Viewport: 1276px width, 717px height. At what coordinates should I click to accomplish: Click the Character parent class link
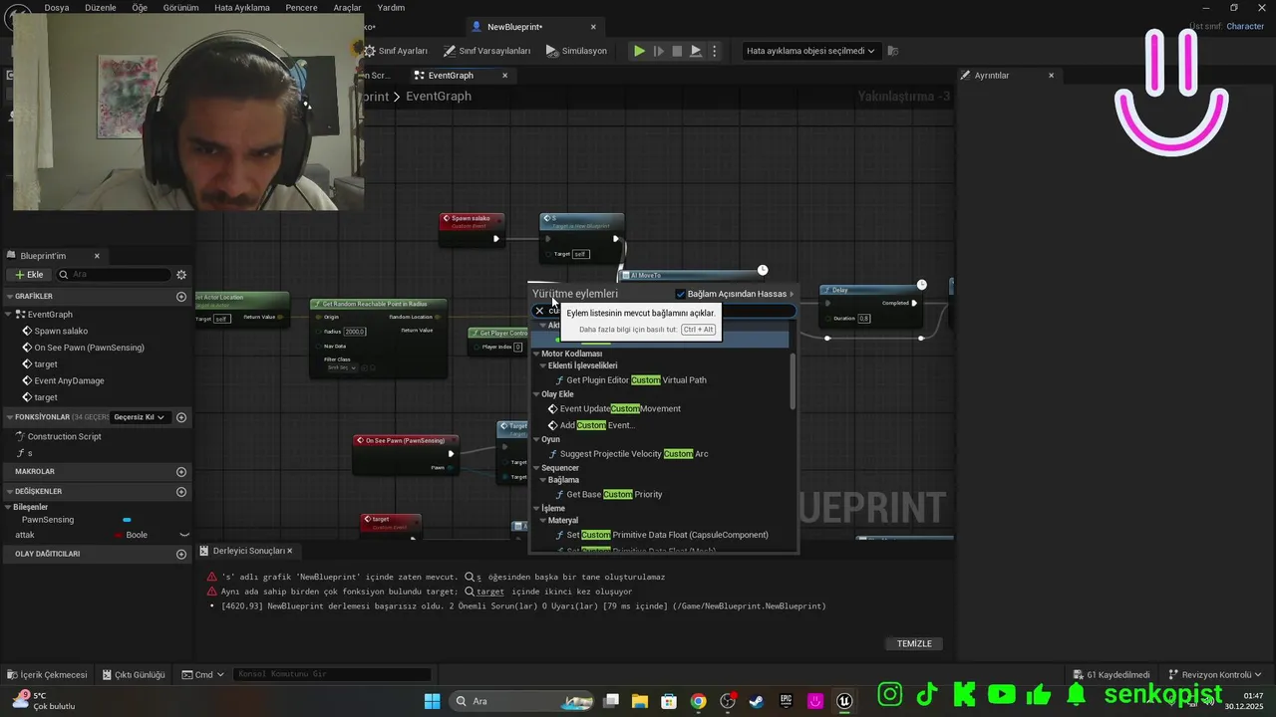pos(1245,26)
